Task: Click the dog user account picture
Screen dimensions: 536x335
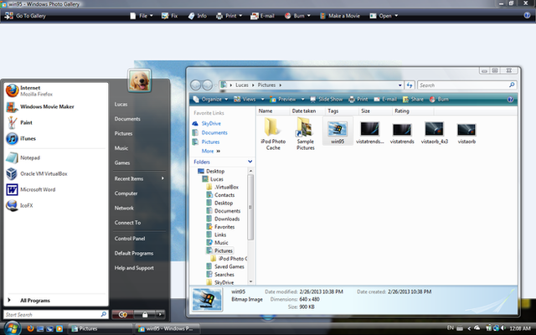Action: point(140,80)
